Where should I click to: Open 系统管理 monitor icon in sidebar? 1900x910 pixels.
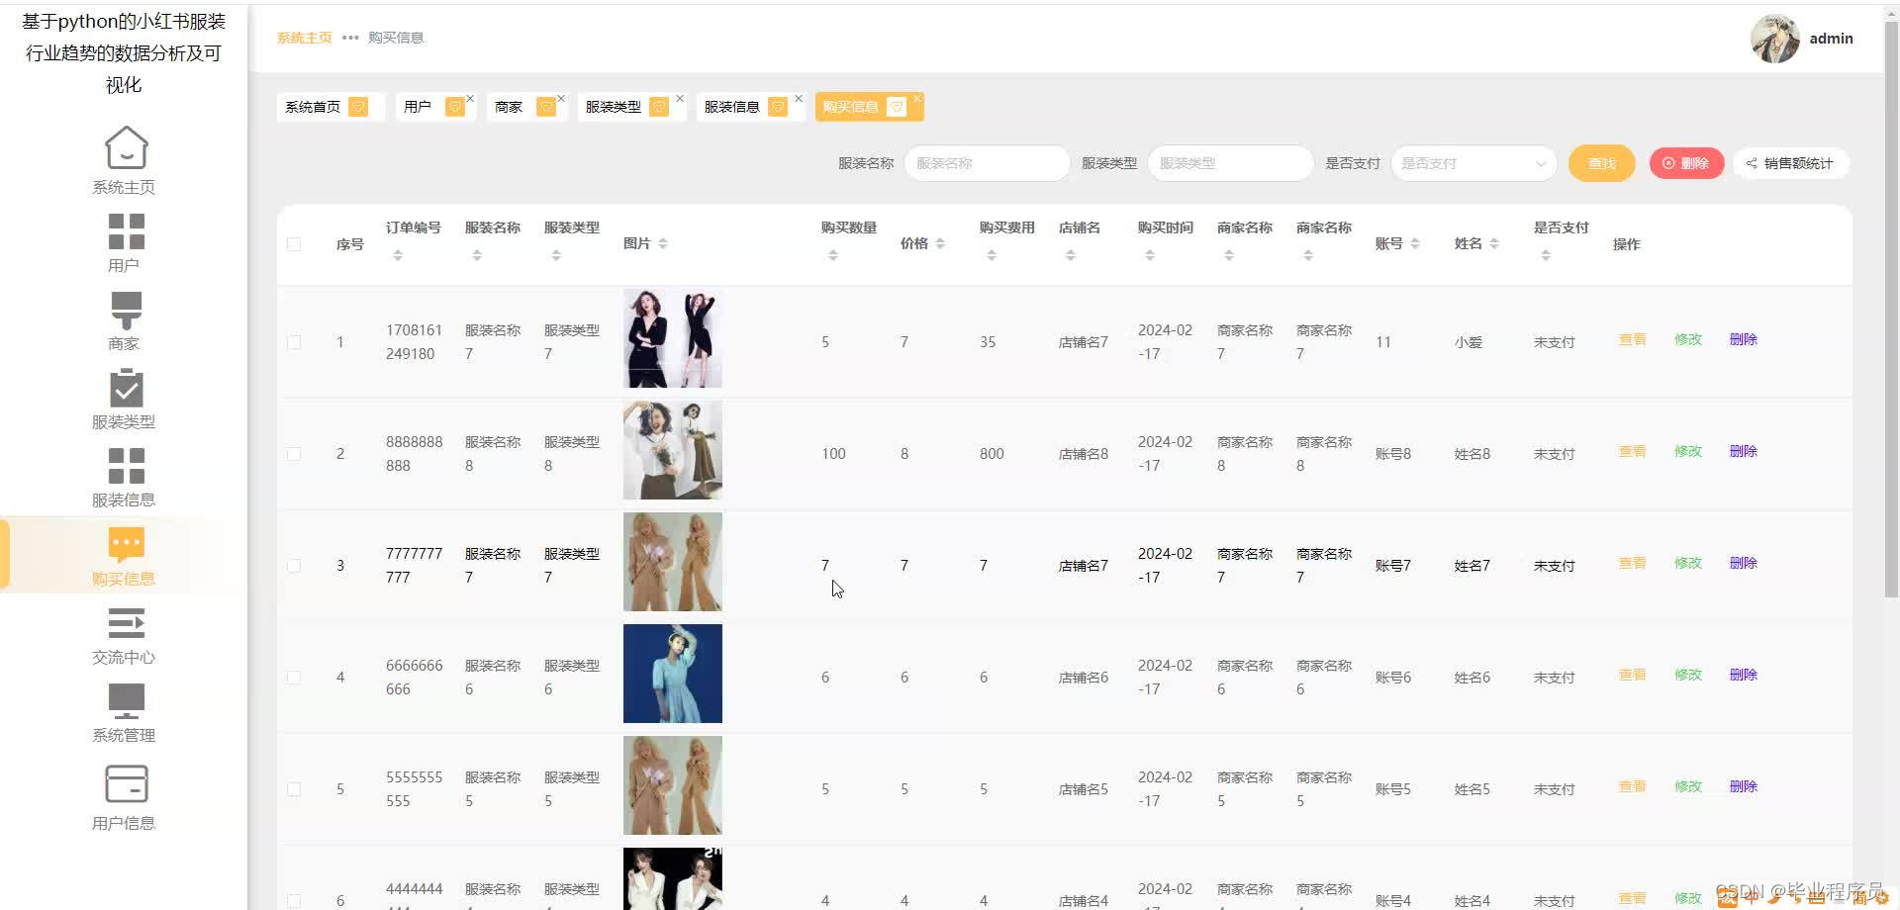click(126, 701)
